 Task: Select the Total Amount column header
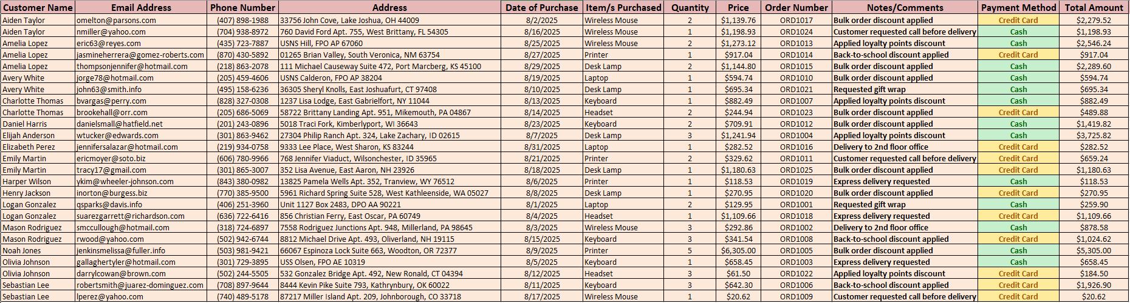point(1094,8)
